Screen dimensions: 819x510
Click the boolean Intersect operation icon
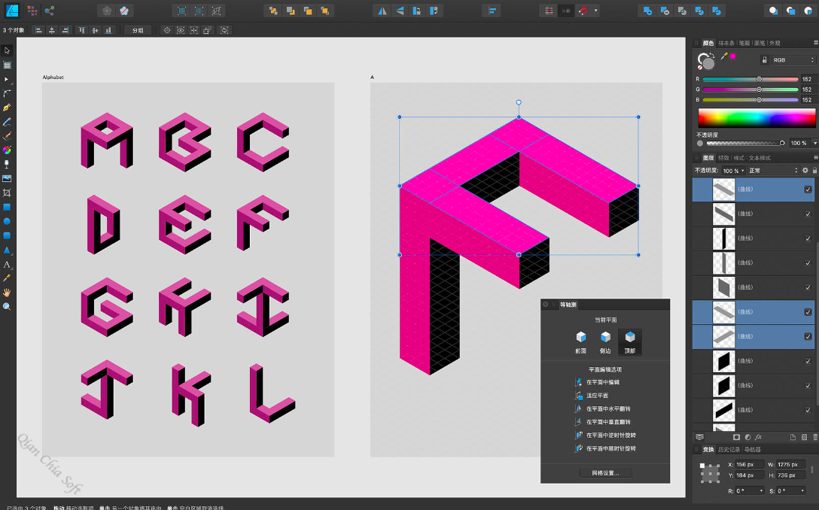(x=682, y=11)
